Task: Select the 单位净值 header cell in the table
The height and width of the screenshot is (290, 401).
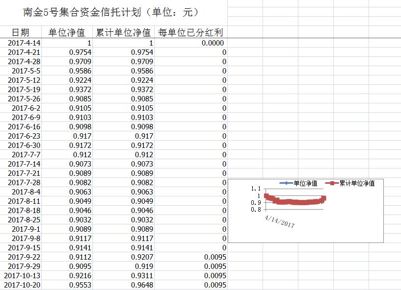Action: click(67, 33)
